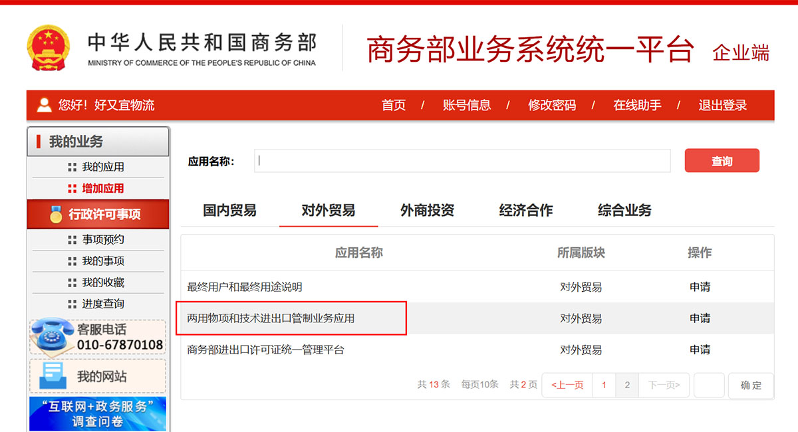Click the 操作 column header
Image resolution: width=798 pixels, height=432 pixels.
700,253
